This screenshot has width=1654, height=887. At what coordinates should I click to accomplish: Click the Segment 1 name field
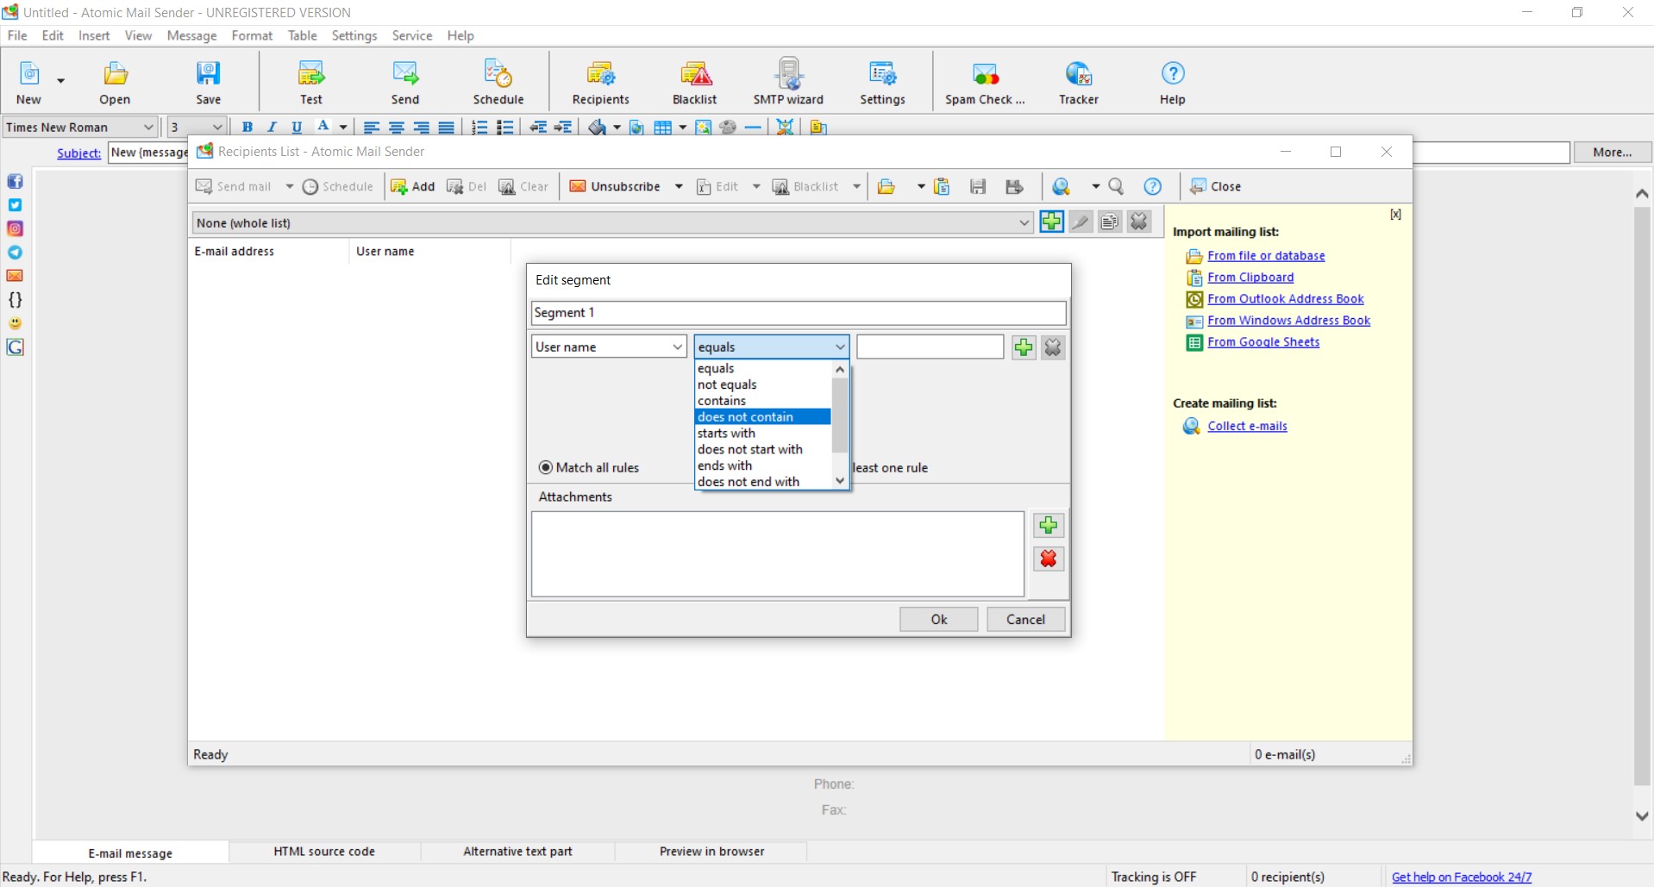coord(799,312)
